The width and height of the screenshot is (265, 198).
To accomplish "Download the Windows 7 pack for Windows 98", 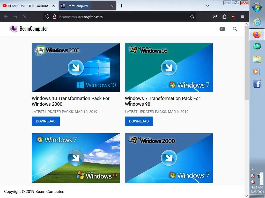I will point(139,121).
